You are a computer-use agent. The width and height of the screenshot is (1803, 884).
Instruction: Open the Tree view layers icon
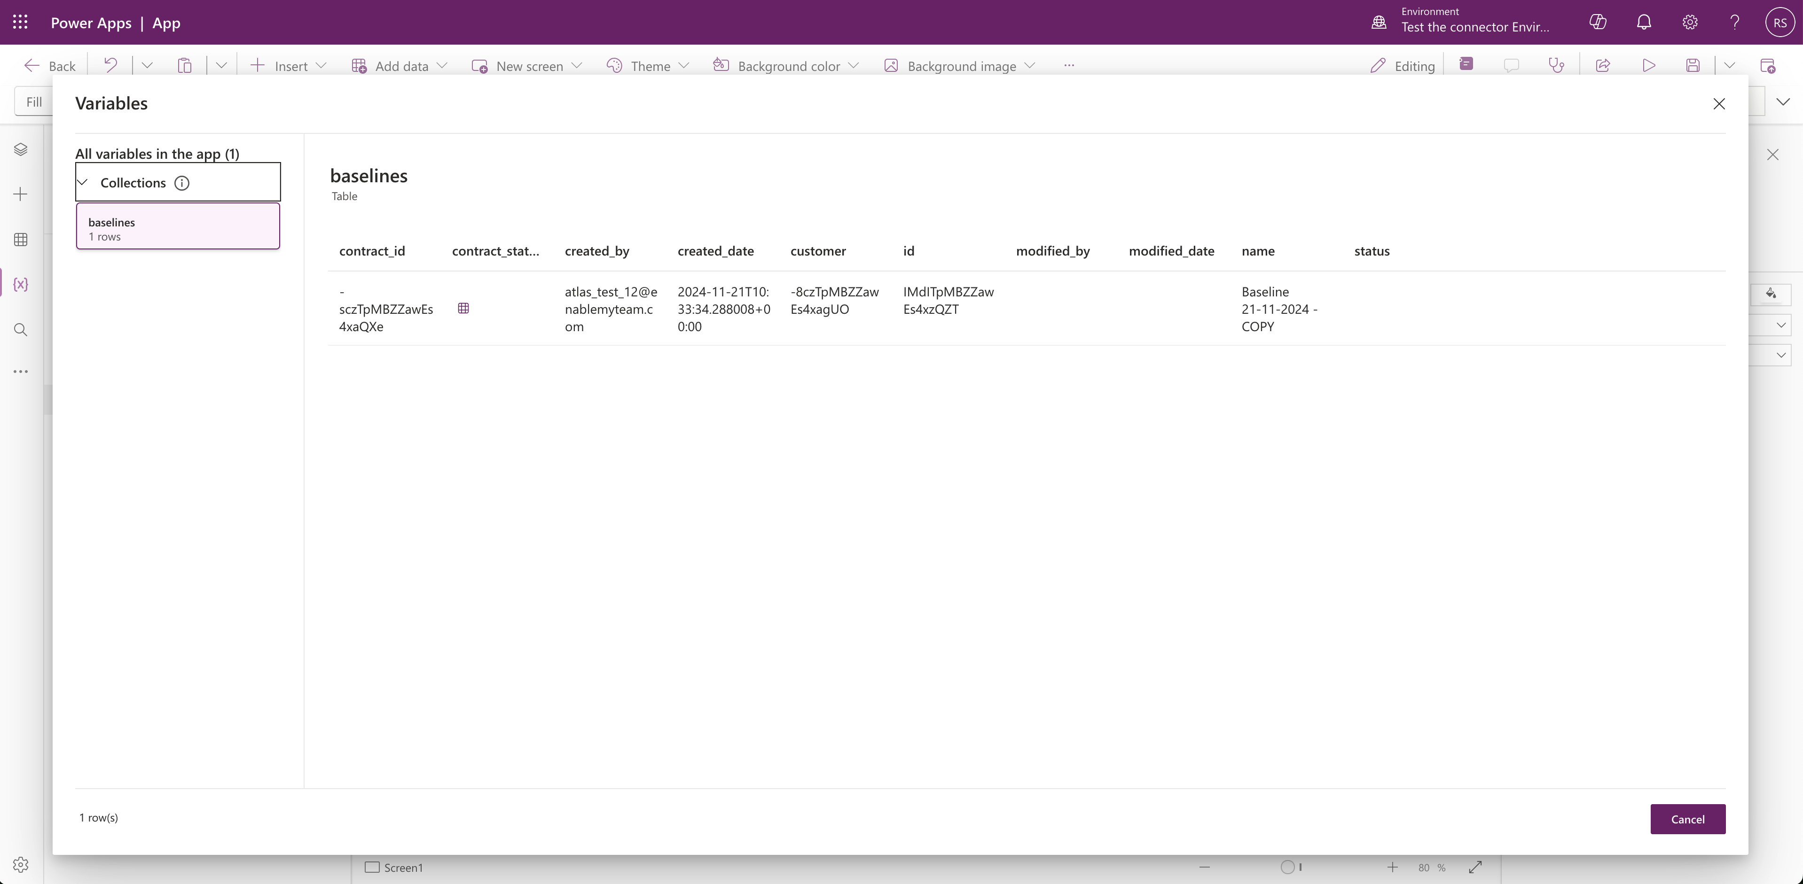(x=20, y=150)
